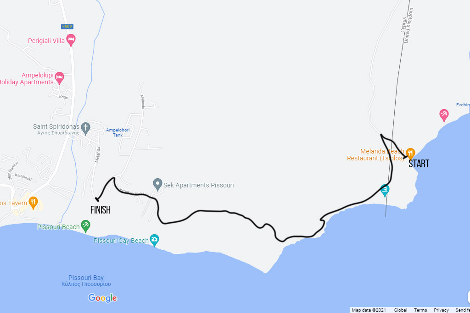Click the START route label

click(x=419, y=164)
